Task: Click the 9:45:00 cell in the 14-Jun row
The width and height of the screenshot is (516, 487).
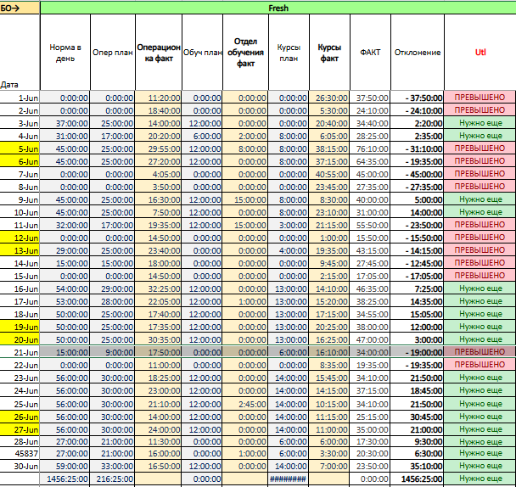Action: [x=329, y=263]
